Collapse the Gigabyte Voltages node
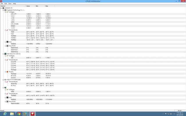 point(5,12)
